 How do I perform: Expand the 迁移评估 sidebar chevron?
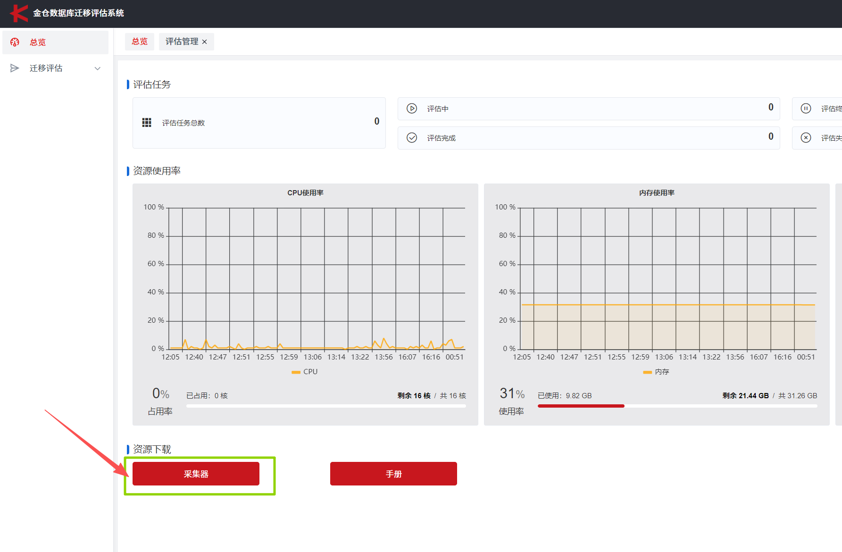click(x=98, y=68)
